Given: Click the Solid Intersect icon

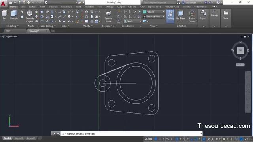Looking at the screenshot, I should click(x=42, y=21).
